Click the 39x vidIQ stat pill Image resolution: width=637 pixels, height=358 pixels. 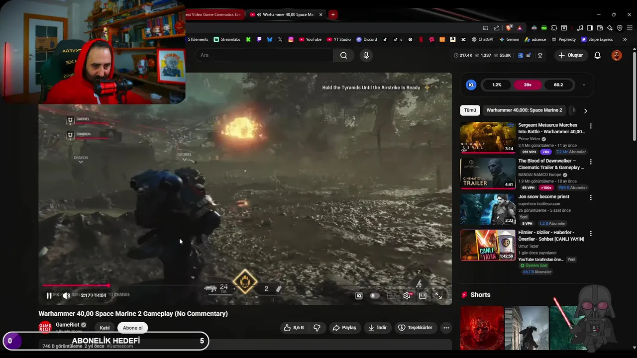[x=528, y=85]
